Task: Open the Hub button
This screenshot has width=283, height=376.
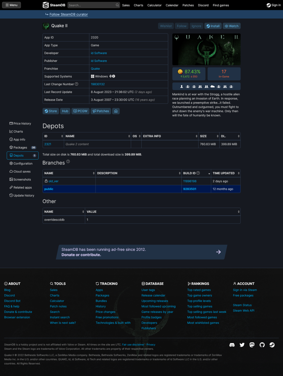Action: 65,111
